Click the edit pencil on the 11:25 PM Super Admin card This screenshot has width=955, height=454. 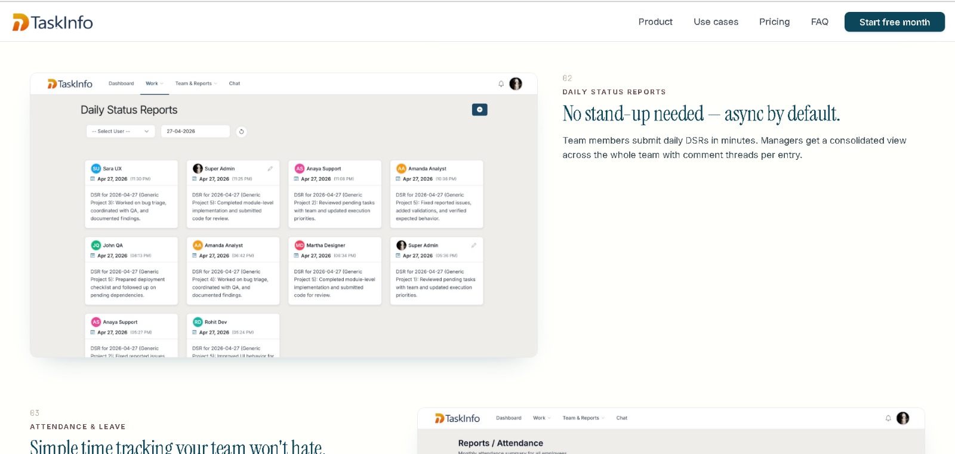coord(270,169)
